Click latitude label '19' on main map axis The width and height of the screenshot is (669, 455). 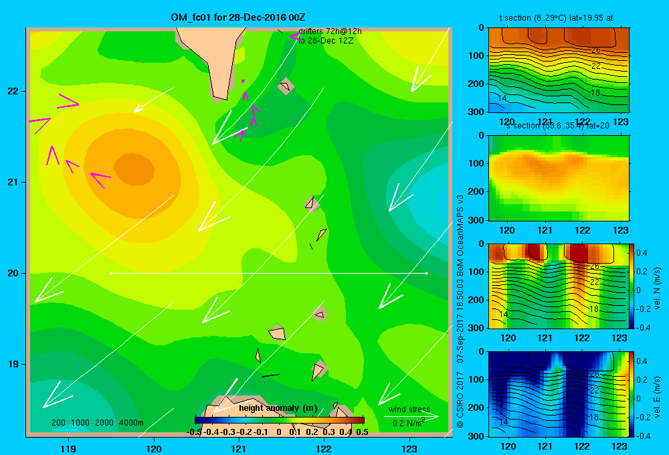(x=13, y=364)
